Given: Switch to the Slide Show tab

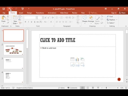Looking at the screenshot, I should point(64,13).
